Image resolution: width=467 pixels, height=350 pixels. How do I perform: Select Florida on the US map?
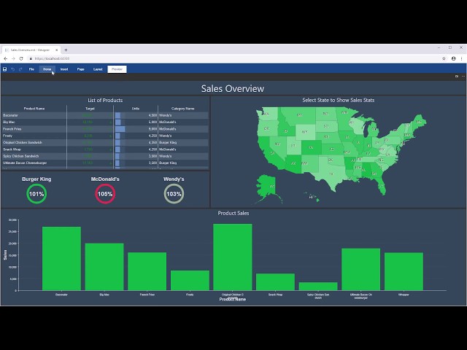tap(382, 187)
